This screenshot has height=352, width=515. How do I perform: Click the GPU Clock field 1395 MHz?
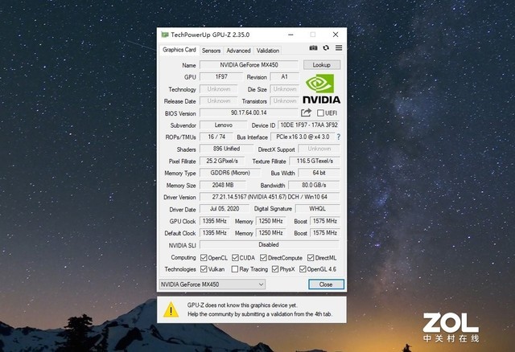(215, 221)
